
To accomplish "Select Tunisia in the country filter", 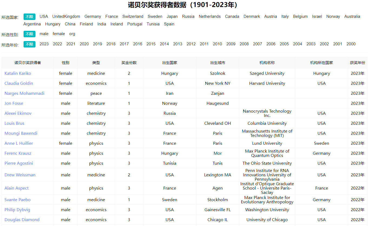I will (153, 24).
